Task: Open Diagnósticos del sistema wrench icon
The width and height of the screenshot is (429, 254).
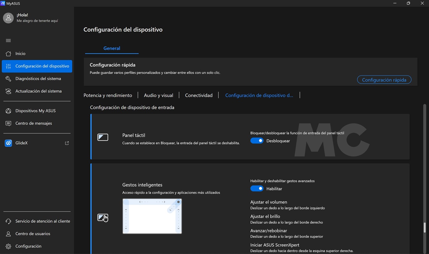Action: [x=8, y=79]
